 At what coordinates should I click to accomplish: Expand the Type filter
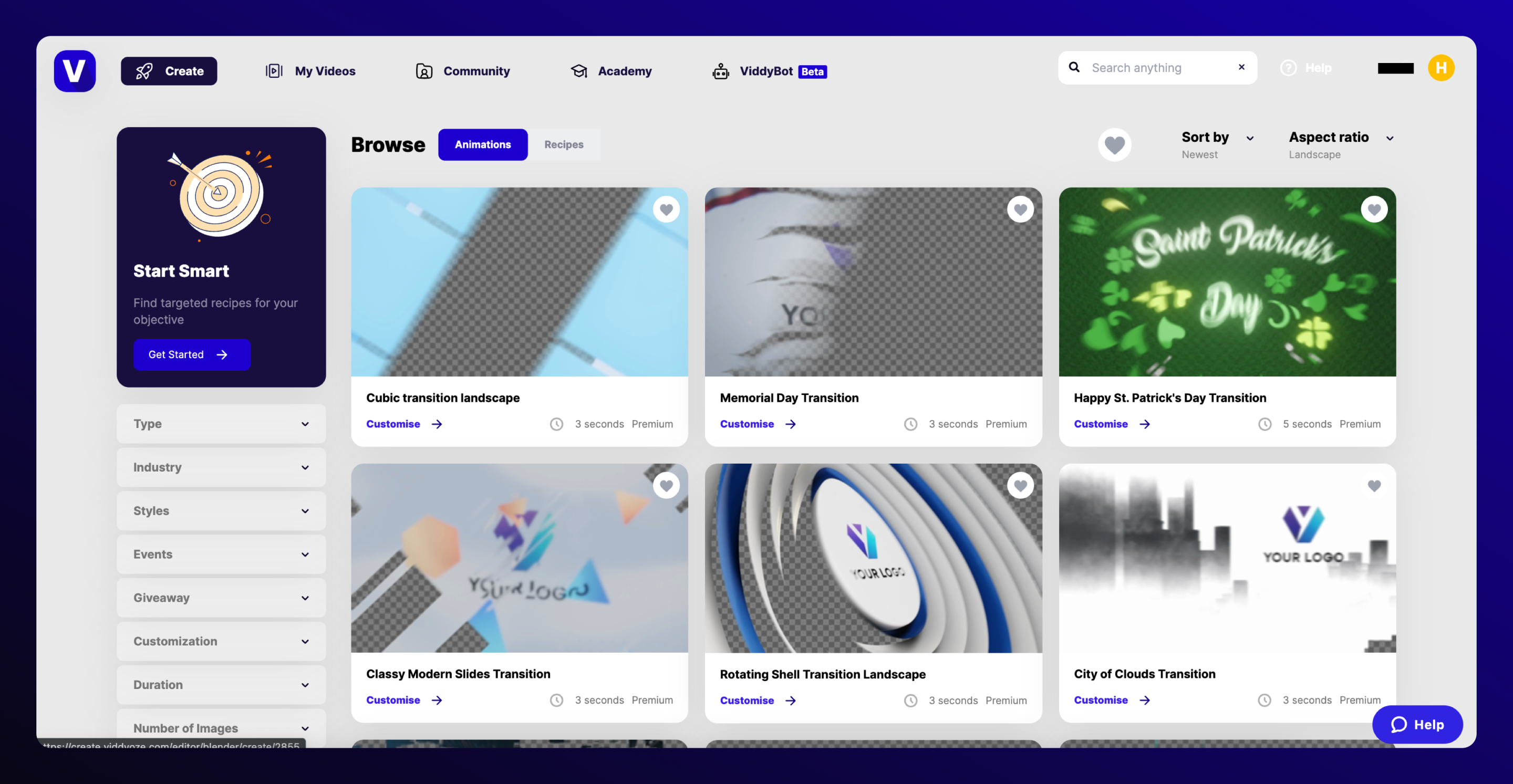[x=221, y=423]
